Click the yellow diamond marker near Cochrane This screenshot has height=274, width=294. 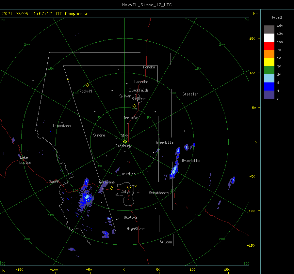(x=112, y=188)
